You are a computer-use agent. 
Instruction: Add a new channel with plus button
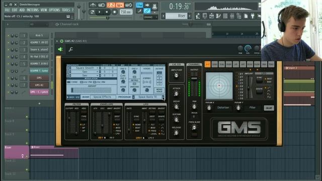[39, 104]
